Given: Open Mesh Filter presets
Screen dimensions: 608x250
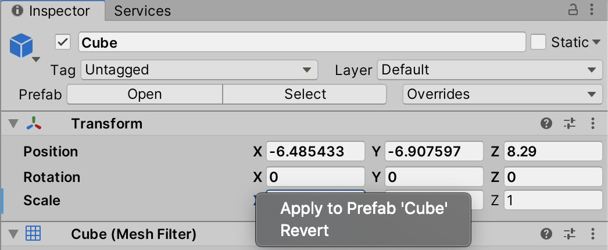Looking at the screenshot, I should (570, 234).
